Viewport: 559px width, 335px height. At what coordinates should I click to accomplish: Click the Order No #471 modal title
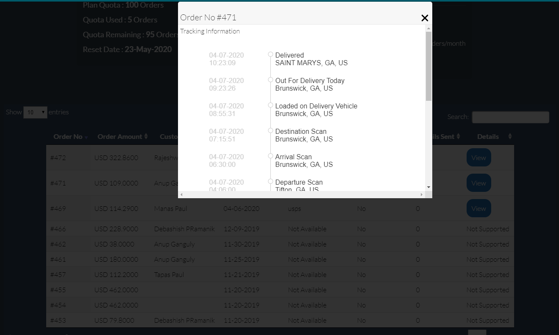pos(208,17)
